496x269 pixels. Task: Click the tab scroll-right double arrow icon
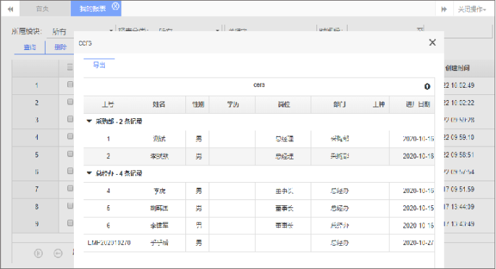[444, 9]
